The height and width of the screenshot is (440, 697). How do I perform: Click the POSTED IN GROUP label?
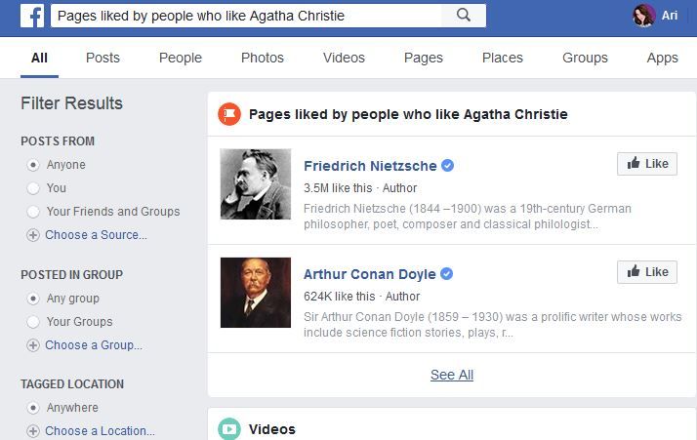point(71,275)
